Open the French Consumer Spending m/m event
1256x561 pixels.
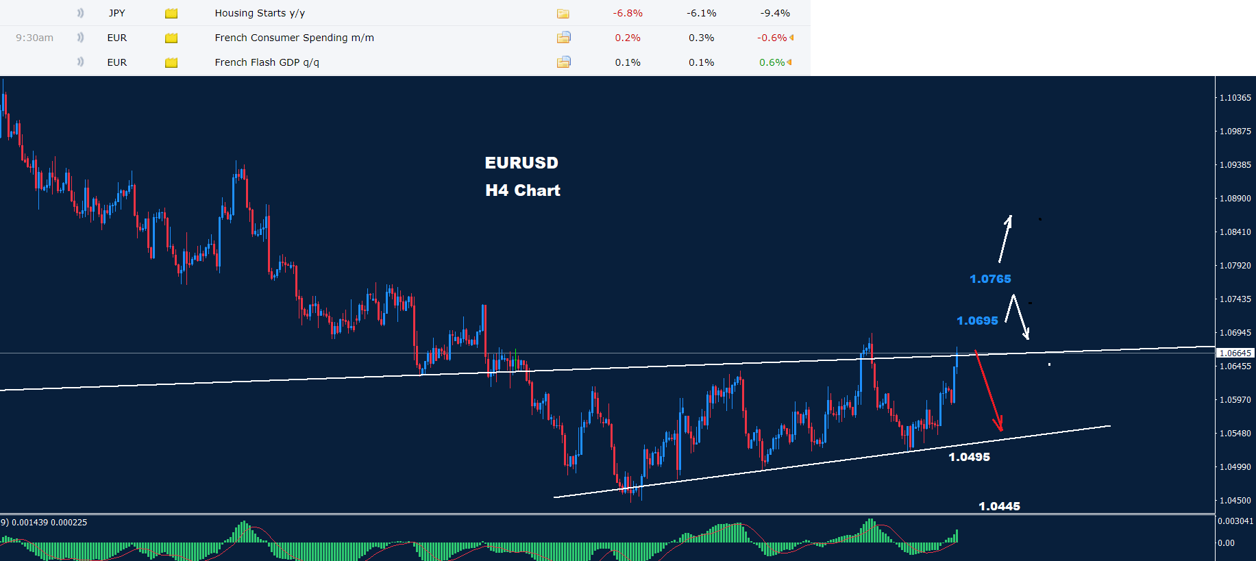(294, 38)
